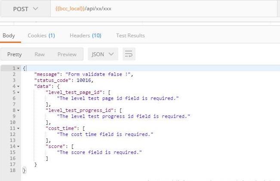This screenshot has height=181, width=280.
Task: Select the Preview view button
Action: click(67, 54)
